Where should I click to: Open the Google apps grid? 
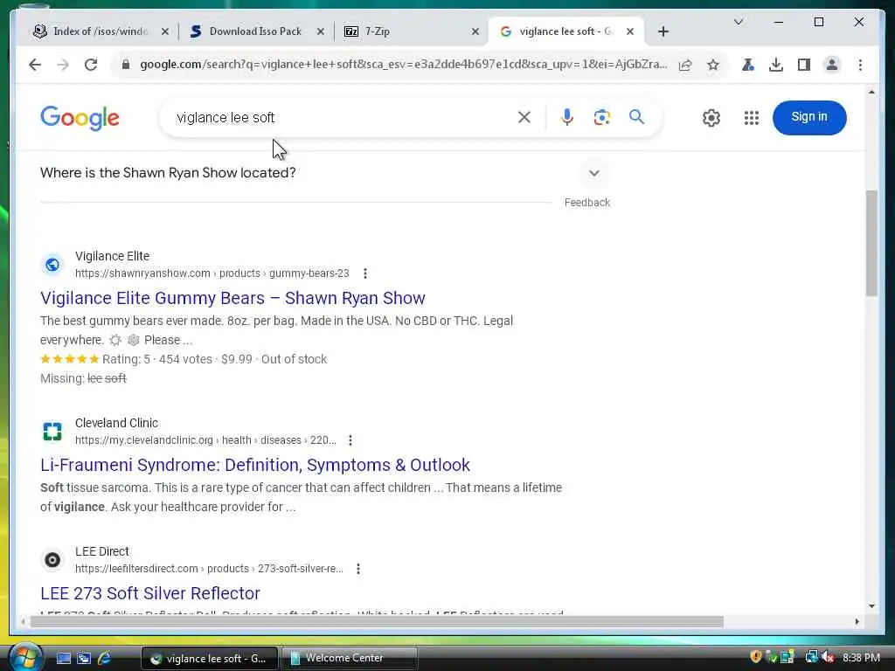coord(751,118)
